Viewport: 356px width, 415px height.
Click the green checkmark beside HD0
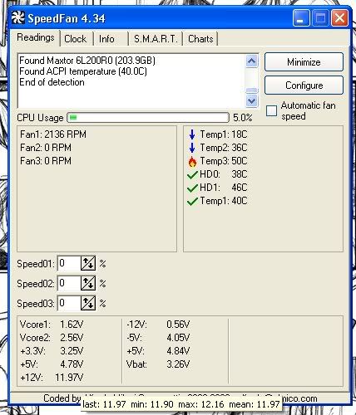coord(192,175)
